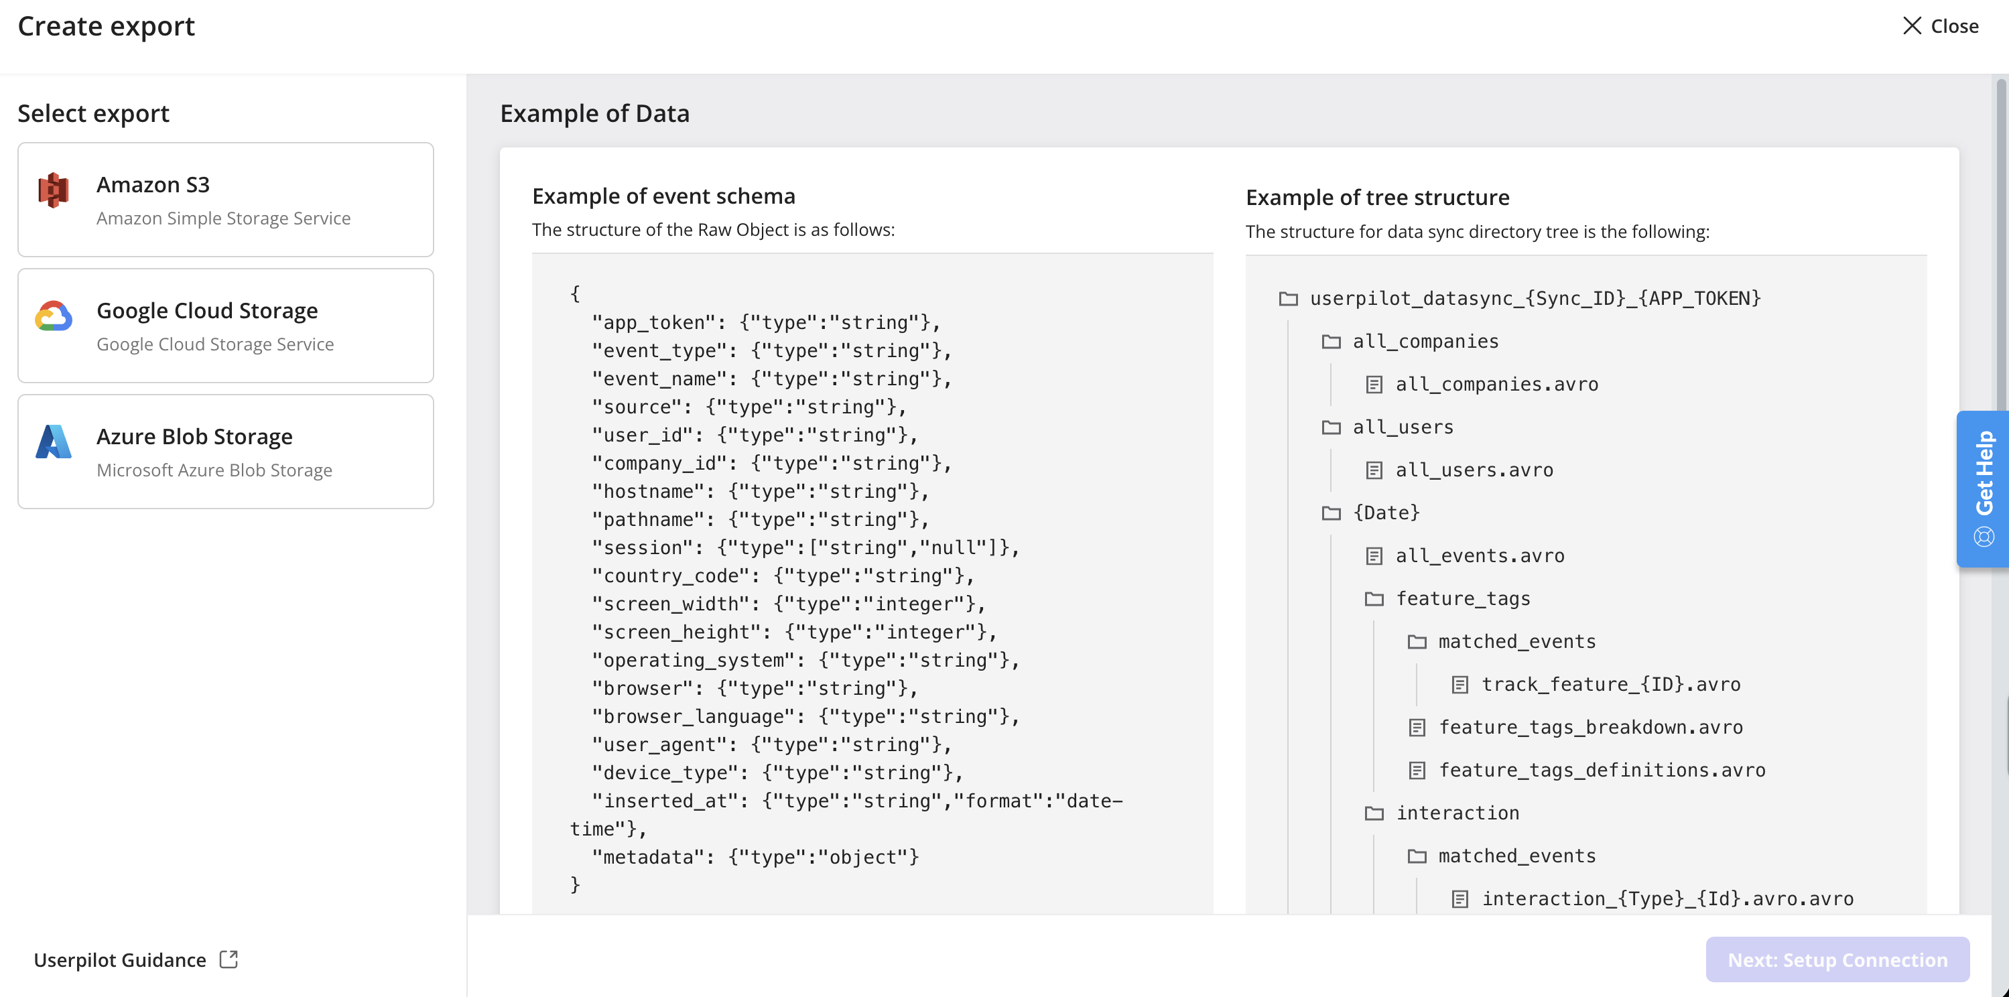Click the feature_tags folder icon

[1374, 598]
